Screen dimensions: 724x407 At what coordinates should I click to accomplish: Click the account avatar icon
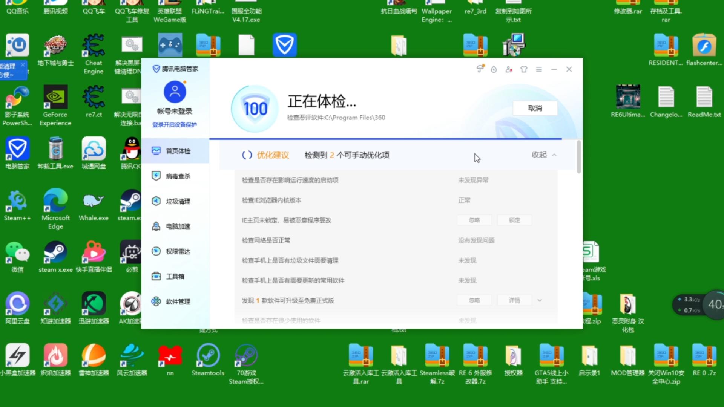175,92
